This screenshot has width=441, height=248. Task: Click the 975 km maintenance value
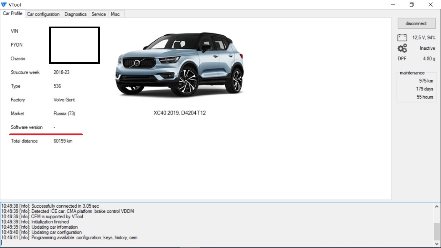pyautogui.click(x=426, y=81)
